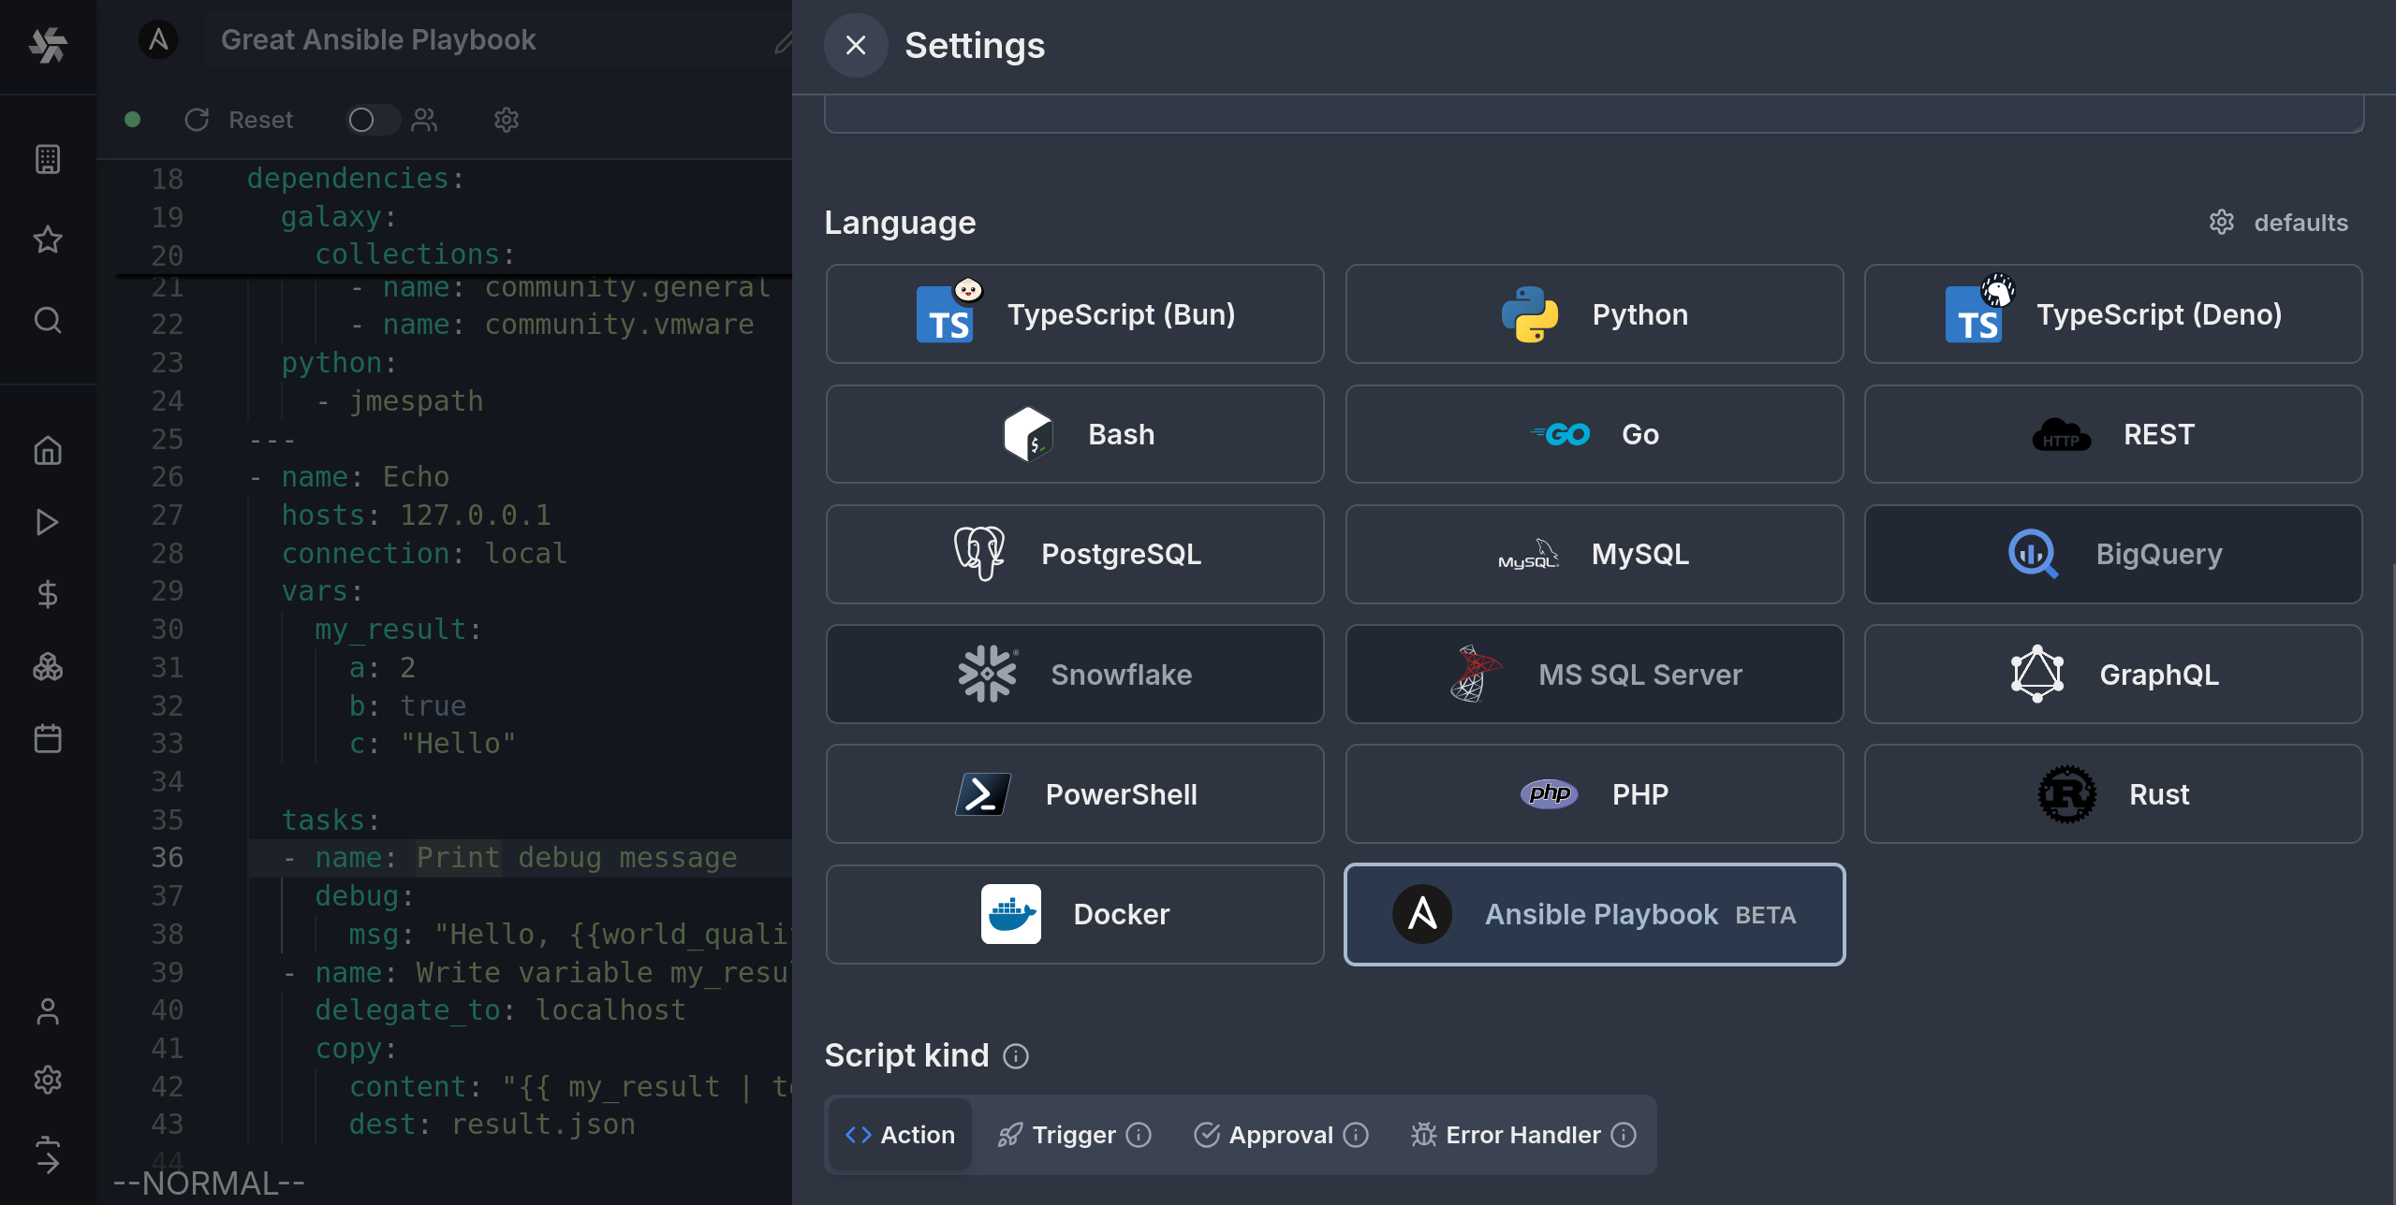Open the search panel in the sidebar
This screenshot has height=1205, width=2396.
pyautogui.click(x=47, y=320)
